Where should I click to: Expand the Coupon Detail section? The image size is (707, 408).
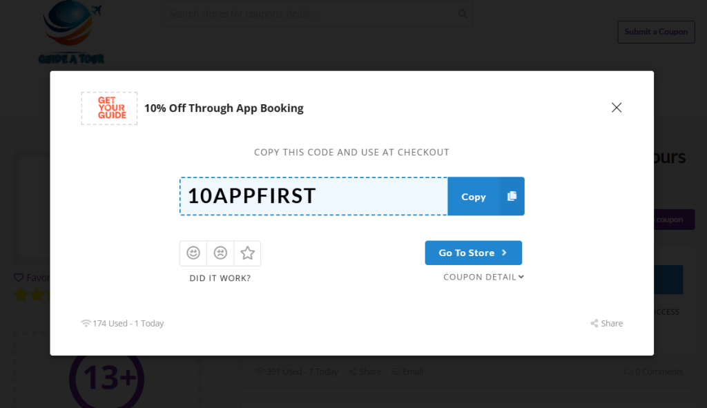[x=483, y=277]
